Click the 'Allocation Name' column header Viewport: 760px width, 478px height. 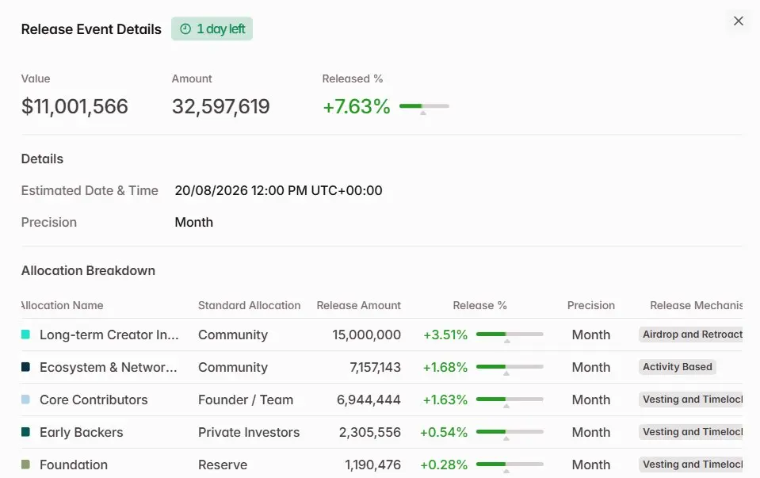pos(62,305)
